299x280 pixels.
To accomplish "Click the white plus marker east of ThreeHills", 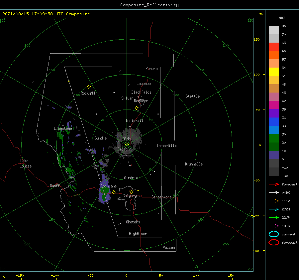I will (188, 134).
